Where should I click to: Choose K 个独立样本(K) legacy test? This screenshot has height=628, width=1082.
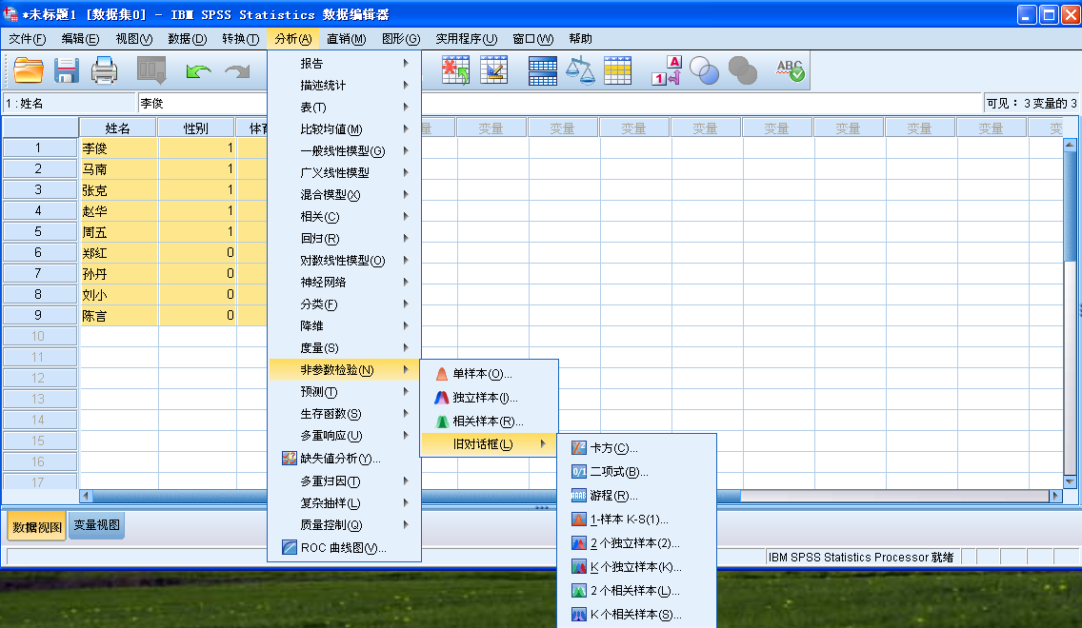636,567
